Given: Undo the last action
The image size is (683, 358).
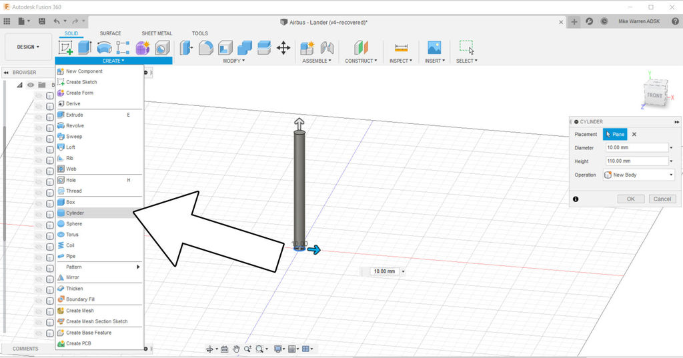Looking at the screenshot, I should [x=57, y=21].
